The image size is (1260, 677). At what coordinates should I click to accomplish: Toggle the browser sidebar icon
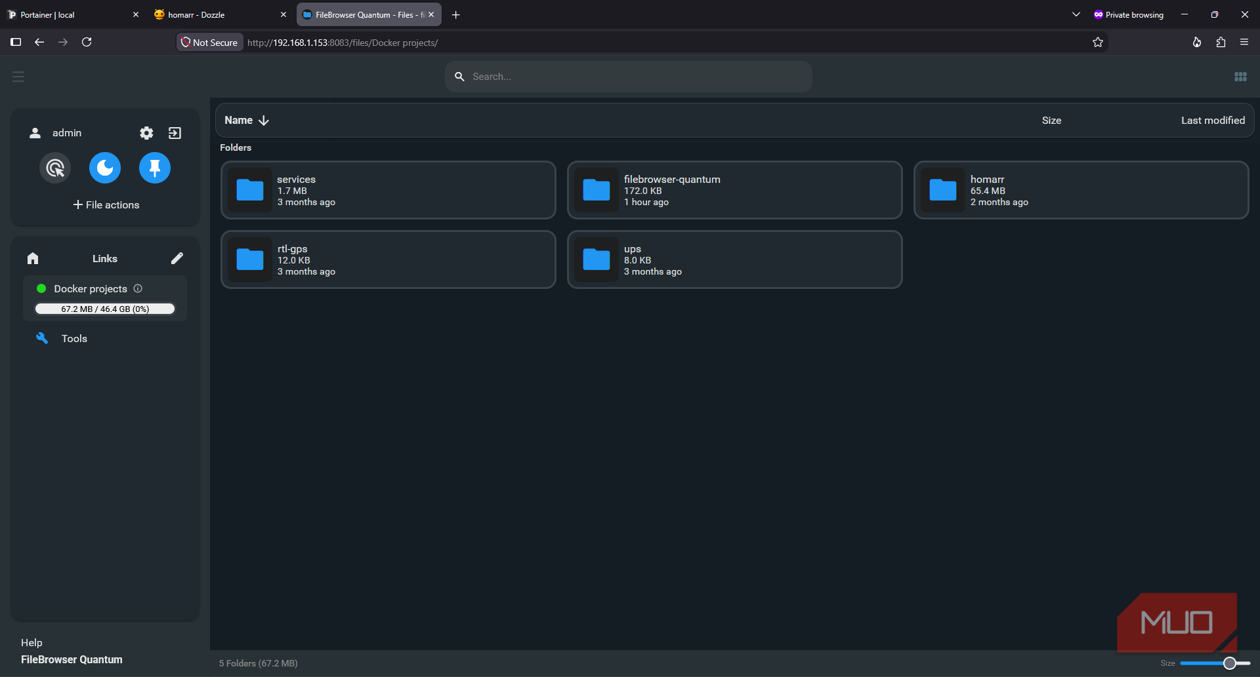pyautogui.click(x=16, y=42)
